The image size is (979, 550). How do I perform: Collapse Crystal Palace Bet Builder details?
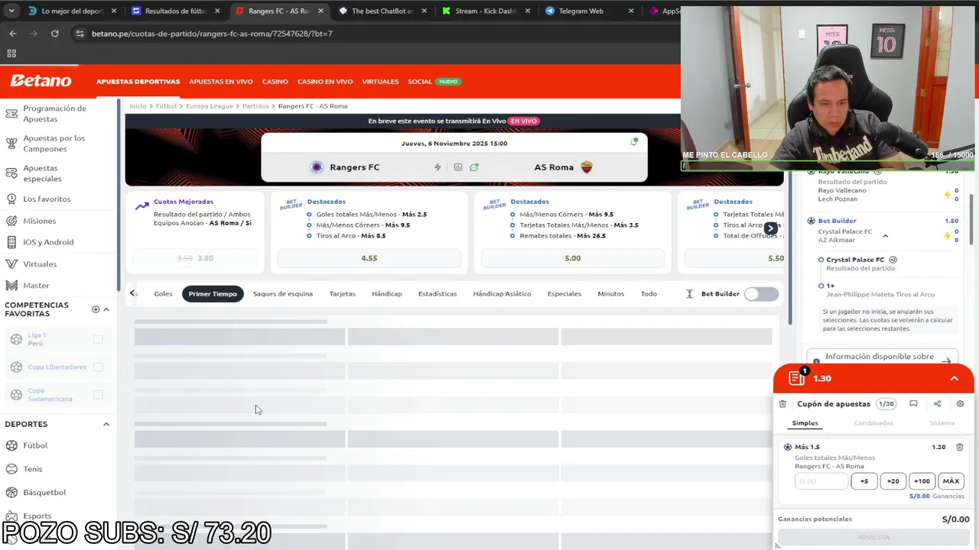885,236
